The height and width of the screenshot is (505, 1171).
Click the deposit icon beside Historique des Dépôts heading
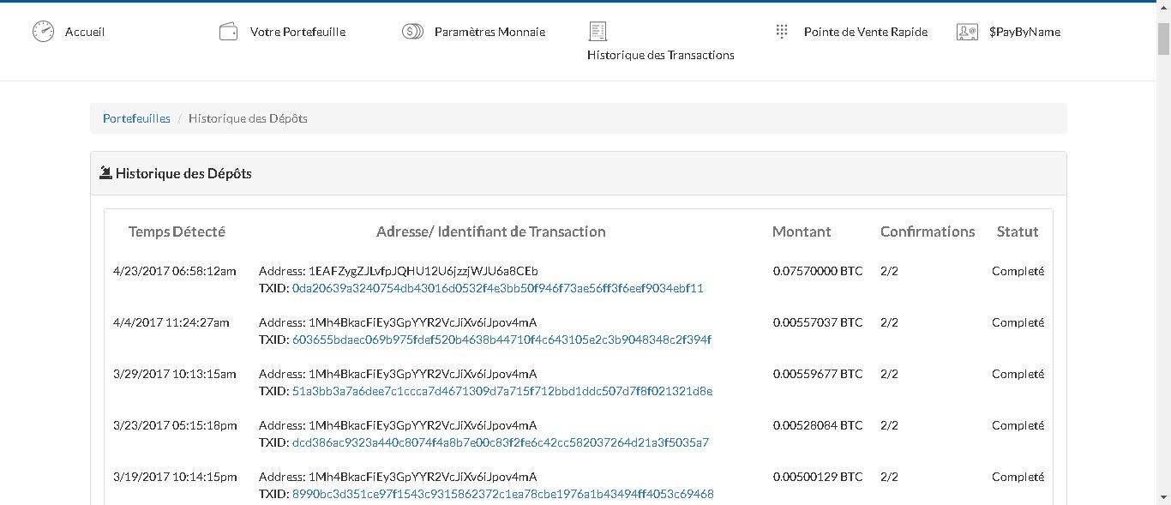point(105,173)
